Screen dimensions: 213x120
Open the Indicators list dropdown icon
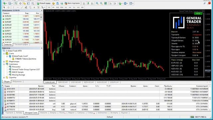120,3
